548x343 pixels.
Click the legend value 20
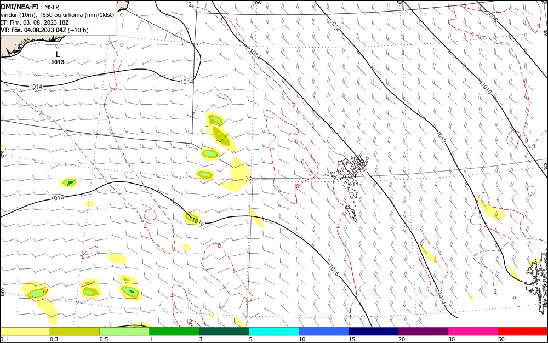[x=402, y=339]
